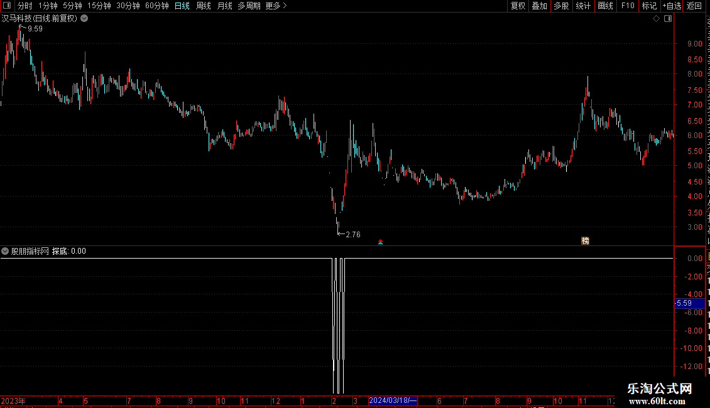The image size is (710, 408).
Task: Expand the 更多 timeframe menu
Action: click(276, 6)
